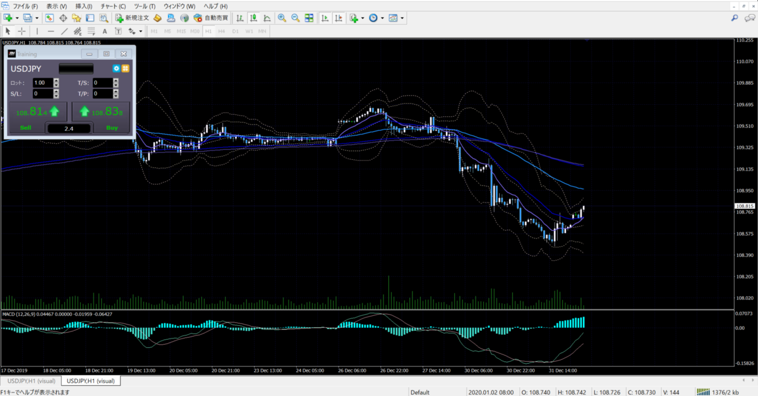
Task: Select the crosshair cursor tool
Action: (x=21, y=31)
